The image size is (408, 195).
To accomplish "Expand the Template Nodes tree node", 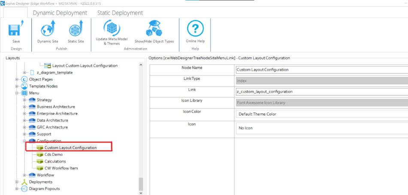I will pyautogui.click(x=17, y=86).
